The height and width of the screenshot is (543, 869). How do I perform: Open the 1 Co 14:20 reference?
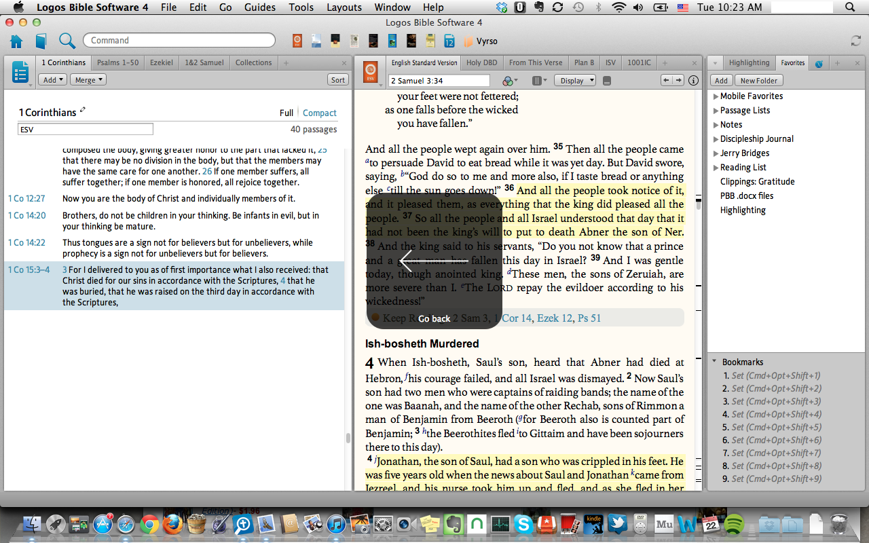click(26, 215)
